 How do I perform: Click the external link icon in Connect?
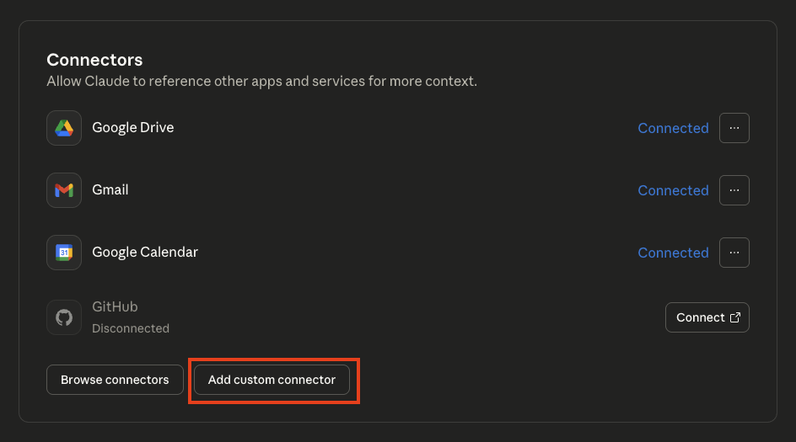point(735,317)
